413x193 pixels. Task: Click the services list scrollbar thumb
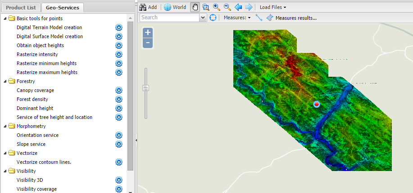click(130, 96)
